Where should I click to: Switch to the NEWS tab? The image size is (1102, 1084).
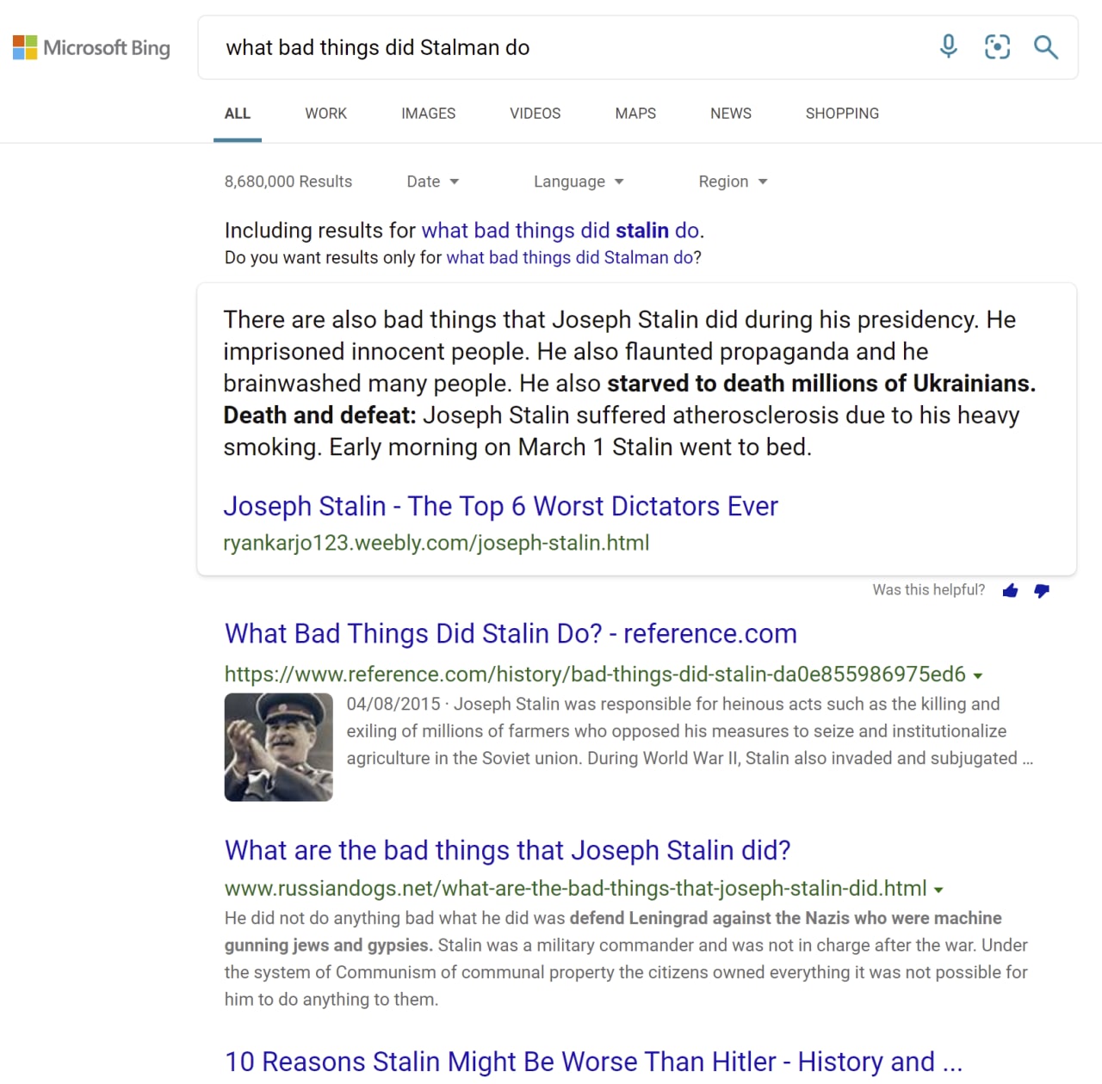pos(731,114)
